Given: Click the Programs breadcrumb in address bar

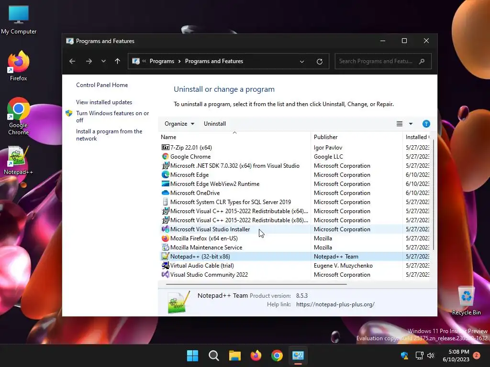Looking at the screenshot, I should pyautogui.click(x=162, y=61).
